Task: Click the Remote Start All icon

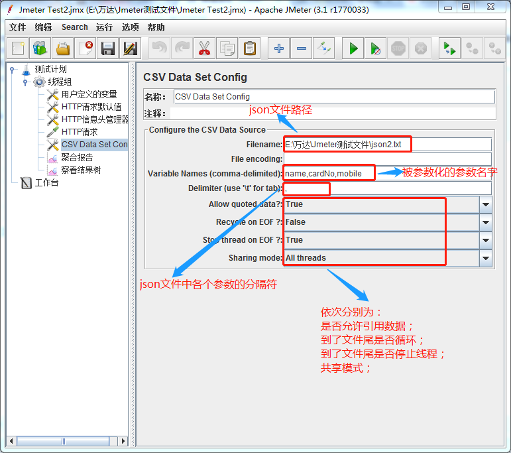Action: click(x=450, y=48)
